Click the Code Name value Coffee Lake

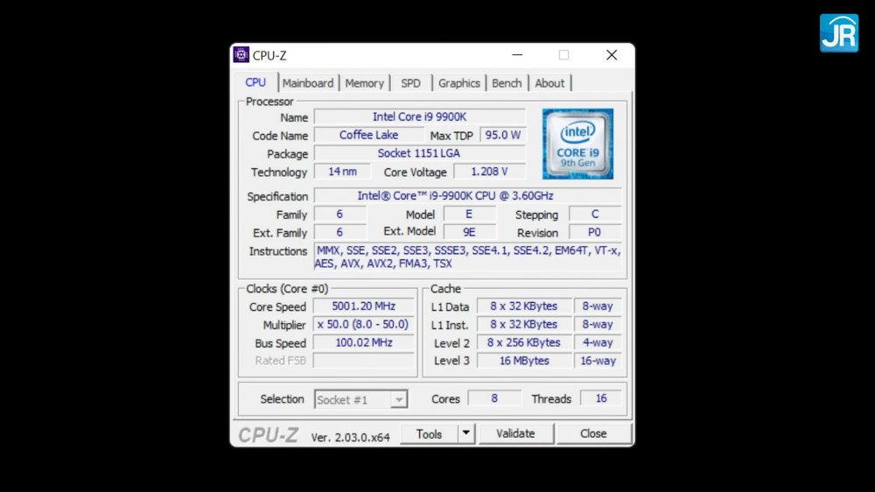click(369, 135)
